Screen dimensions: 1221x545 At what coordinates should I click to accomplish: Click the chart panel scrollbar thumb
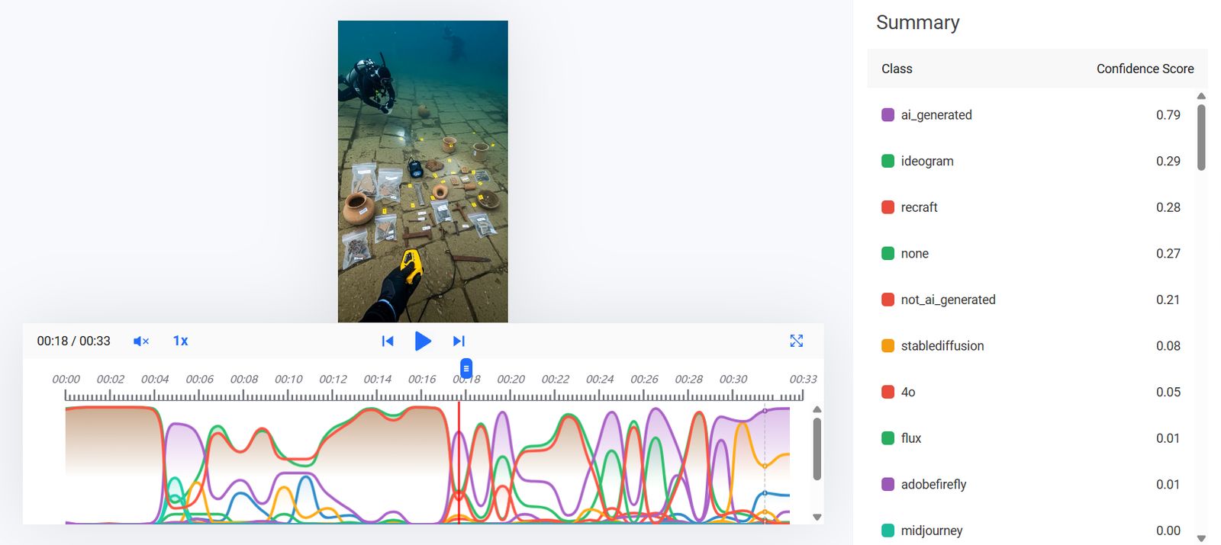tap(817, 449)
